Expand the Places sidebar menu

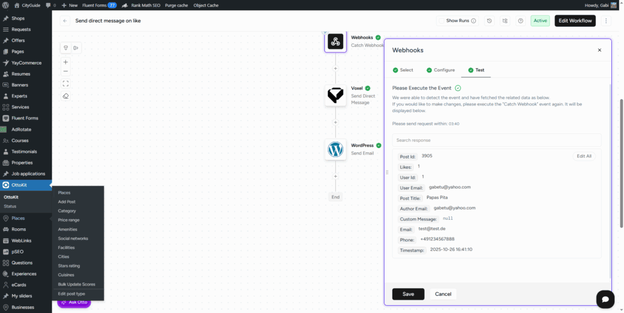coord(18,218)
